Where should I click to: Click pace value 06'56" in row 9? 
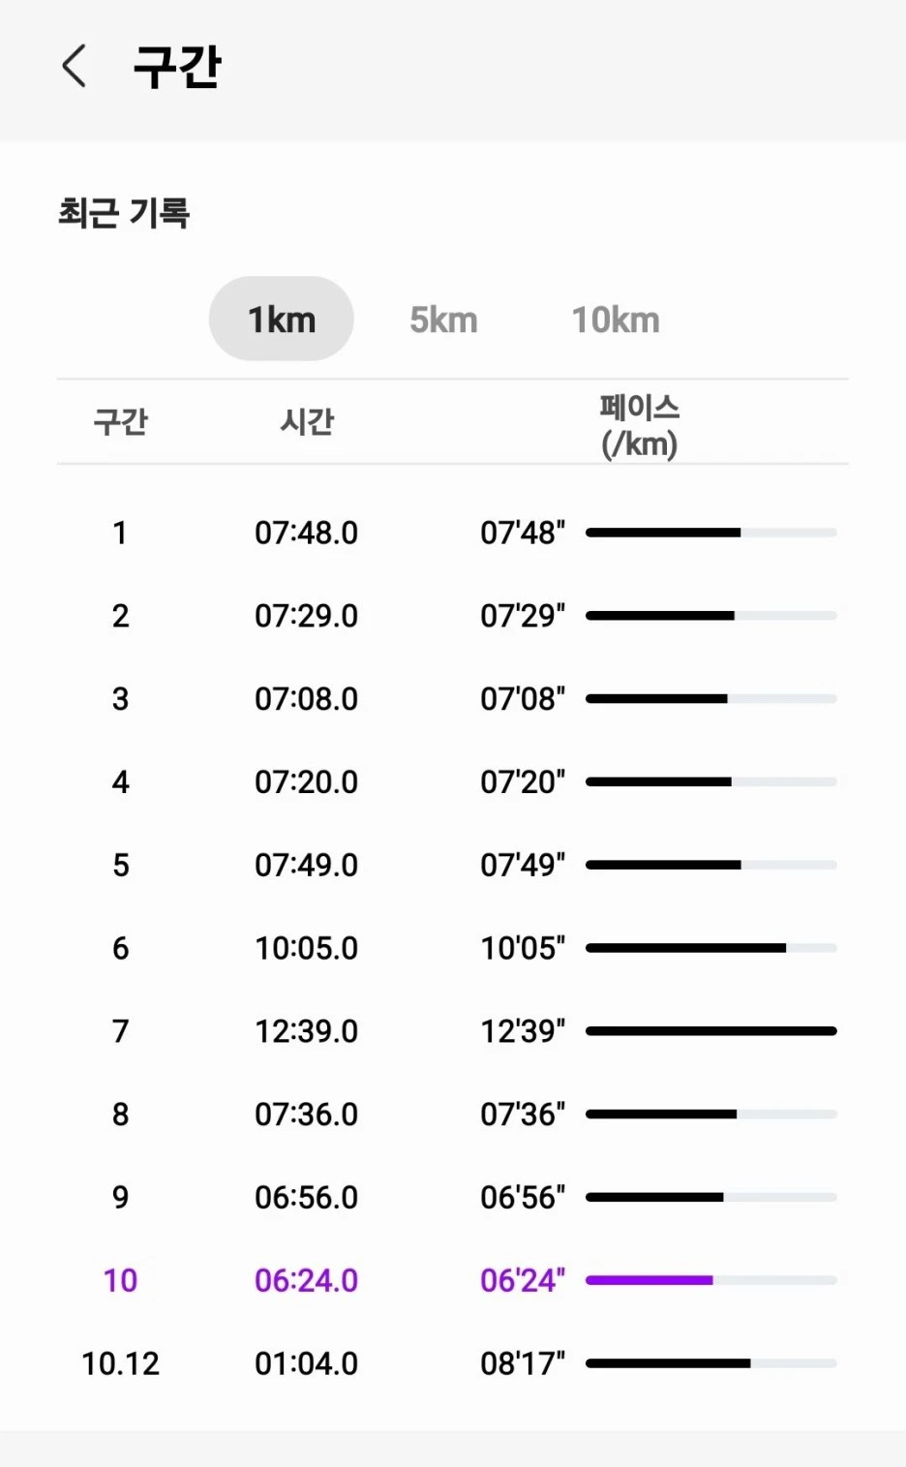(x=523, y=1197)
